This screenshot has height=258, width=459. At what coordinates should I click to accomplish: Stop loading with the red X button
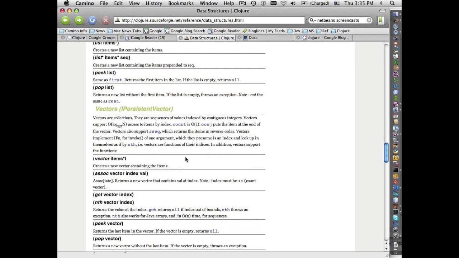click(105, 20)
